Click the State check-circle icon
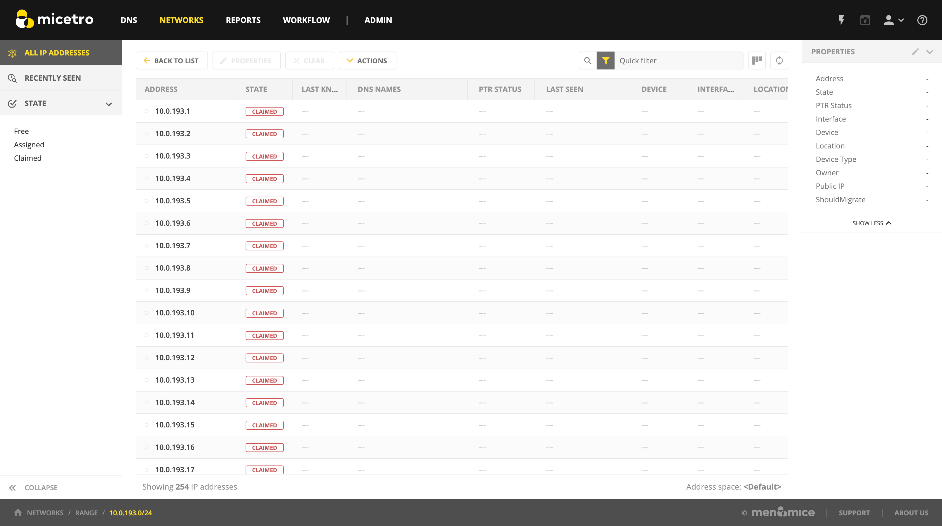This screenshot has width=942, height=526. pyautogui.click(x=12, y=103)
